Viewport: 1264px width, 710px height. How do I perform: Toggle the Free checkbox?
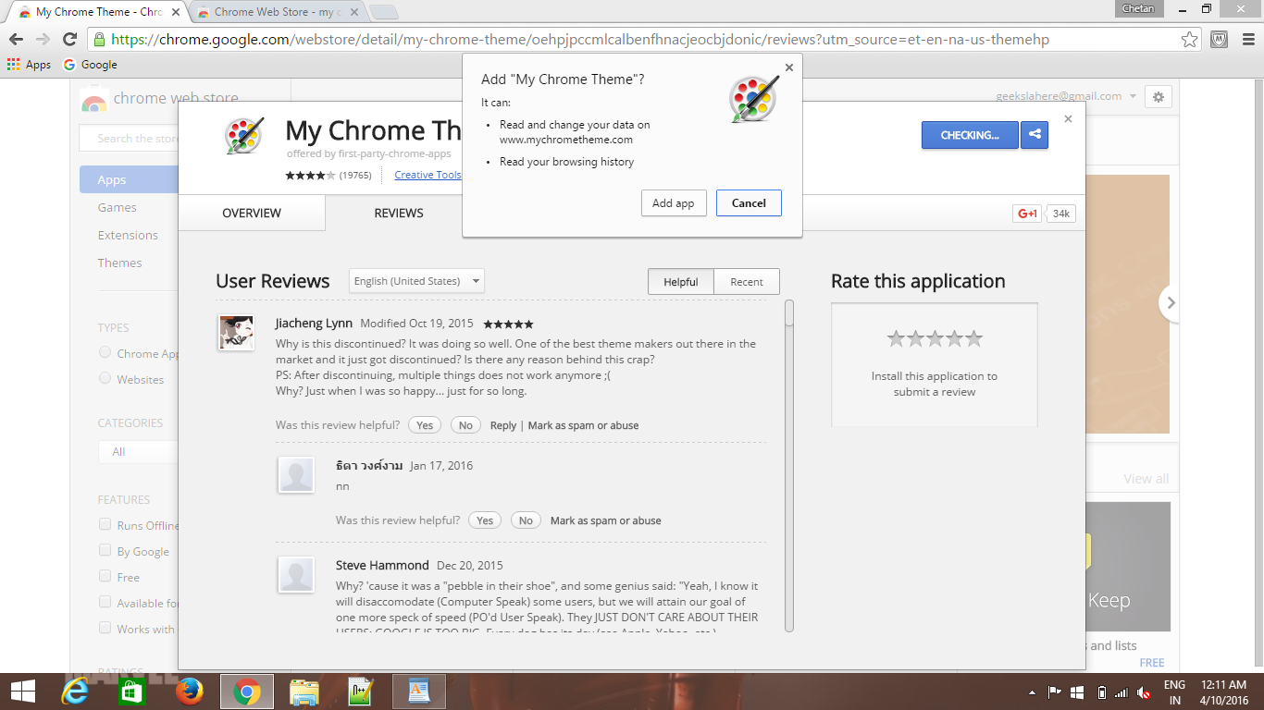pyautogui.click(x=105, y=576)
